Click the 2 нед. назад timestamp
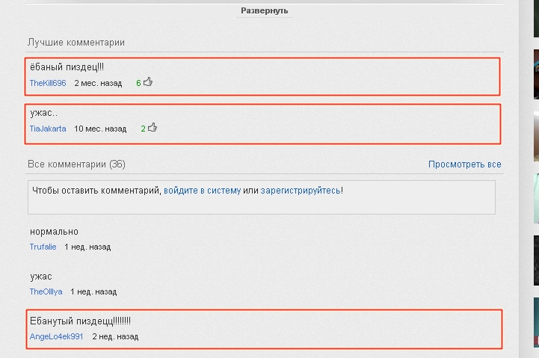This screenshot has height=358, width=539. [x=115, y=336]
